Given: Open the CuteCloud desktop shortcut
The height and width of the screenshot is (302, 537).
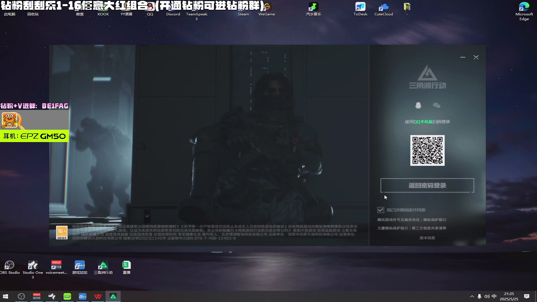Looking at the screenshot, I should coord(384,9).
